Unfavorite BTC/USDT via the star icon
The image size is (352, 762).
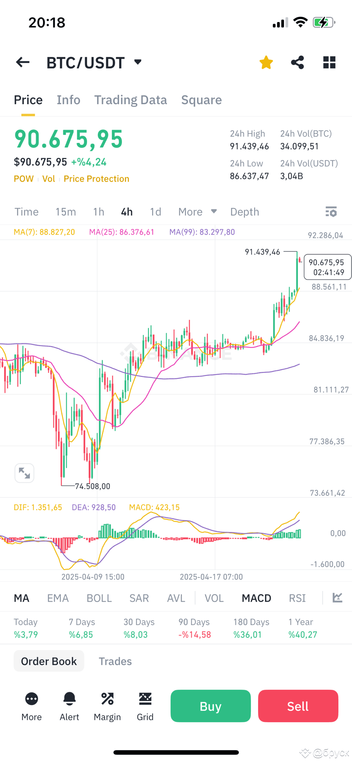[x=266, y=62]
